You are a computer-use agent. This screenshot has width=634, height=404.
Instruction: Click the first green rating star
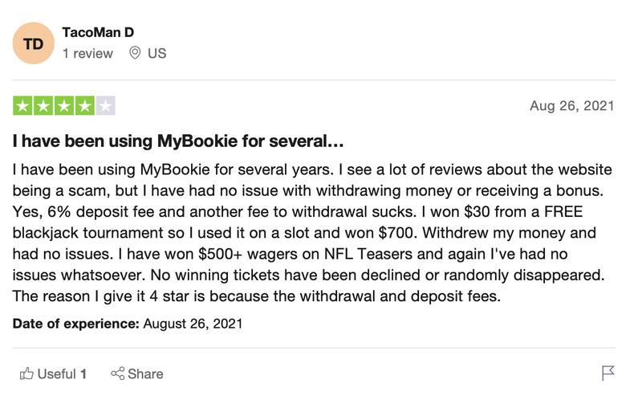(x=22, y=105)
